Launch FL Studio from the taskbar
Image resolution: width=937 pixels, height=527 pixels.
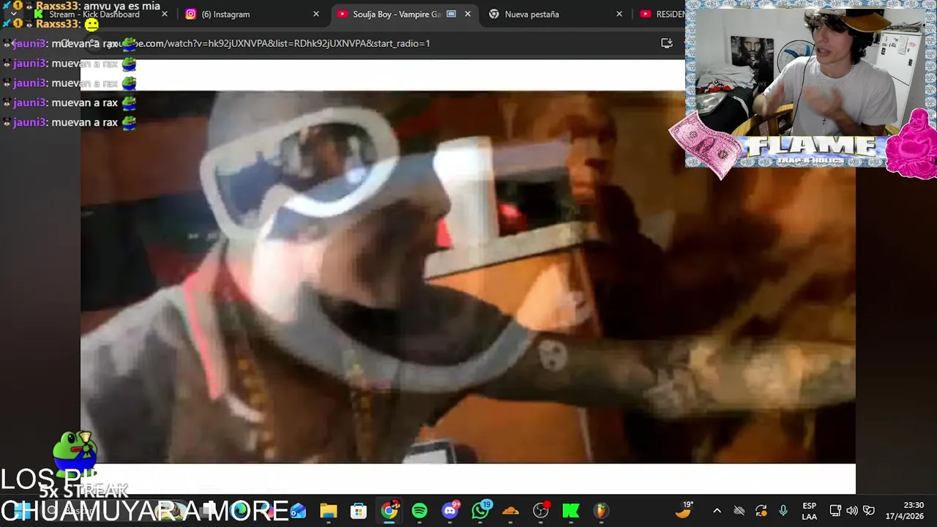coord(600,511)
